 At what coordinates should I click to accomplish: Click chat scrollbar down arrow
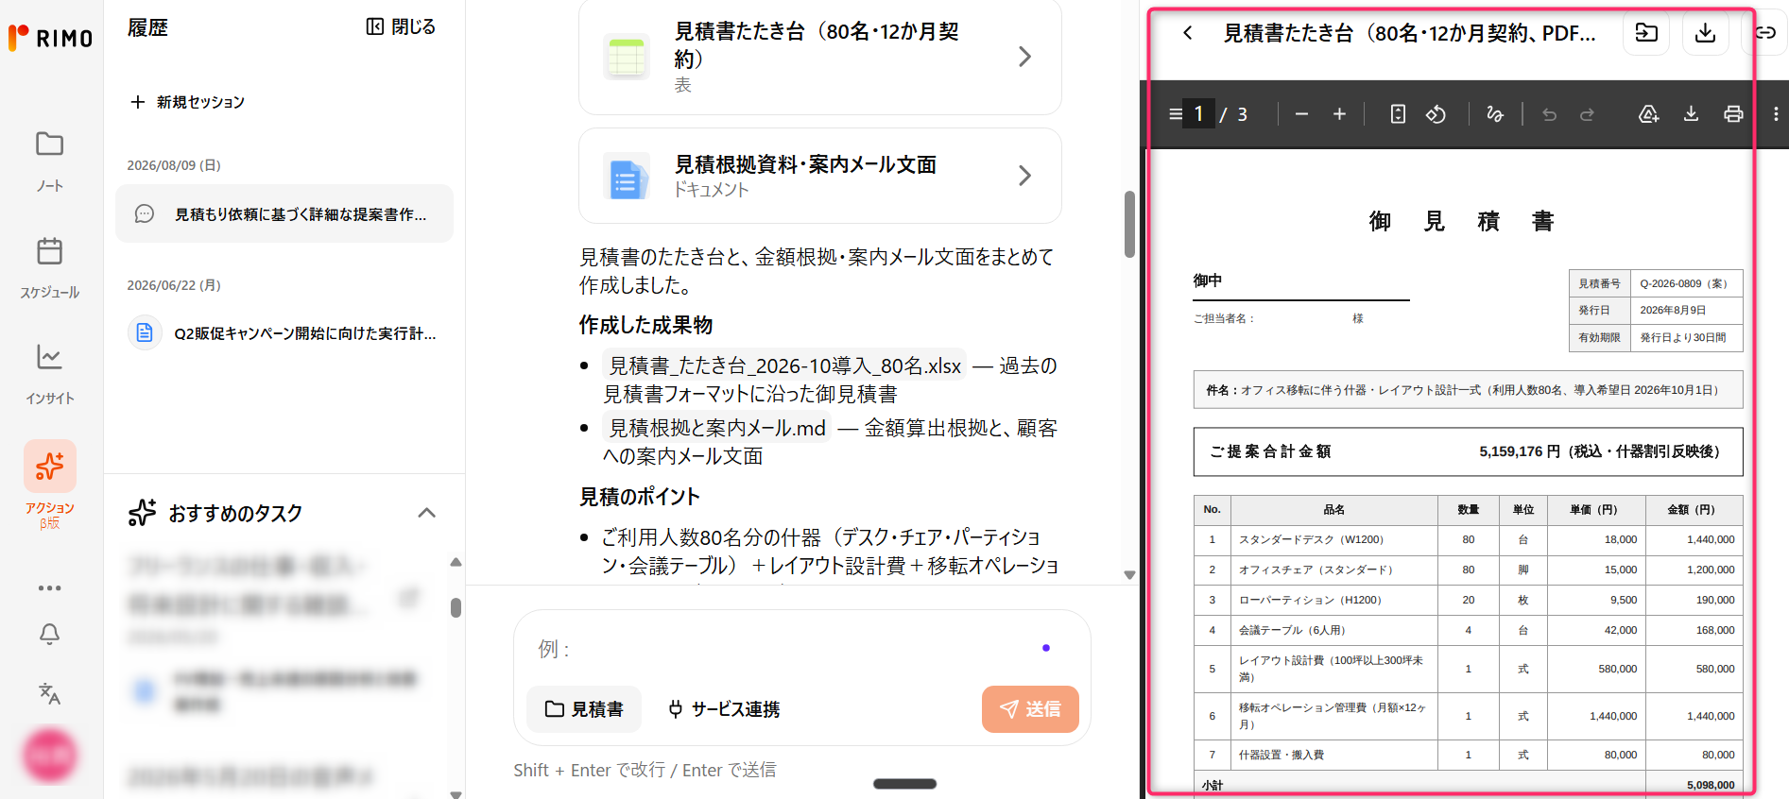[1129, 574]
